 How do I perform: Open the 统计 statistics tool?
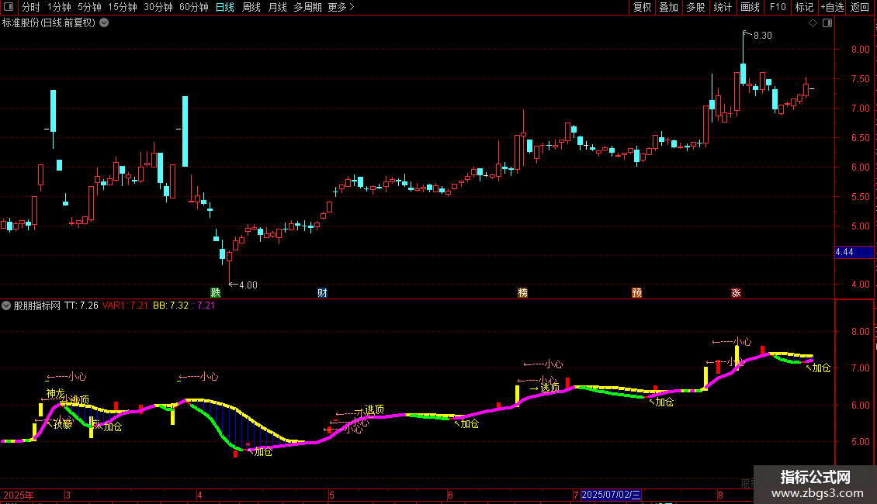pos(722,7)
